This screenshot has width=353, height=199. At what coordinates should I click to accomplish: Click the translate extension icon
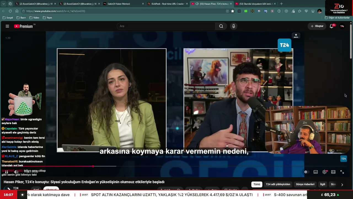266,11
